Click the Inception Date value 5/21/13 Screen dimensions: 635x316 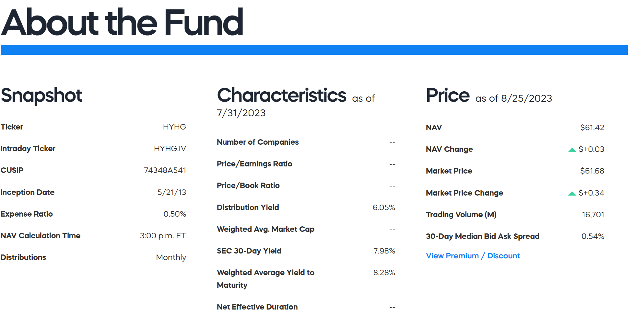(172, 192)
